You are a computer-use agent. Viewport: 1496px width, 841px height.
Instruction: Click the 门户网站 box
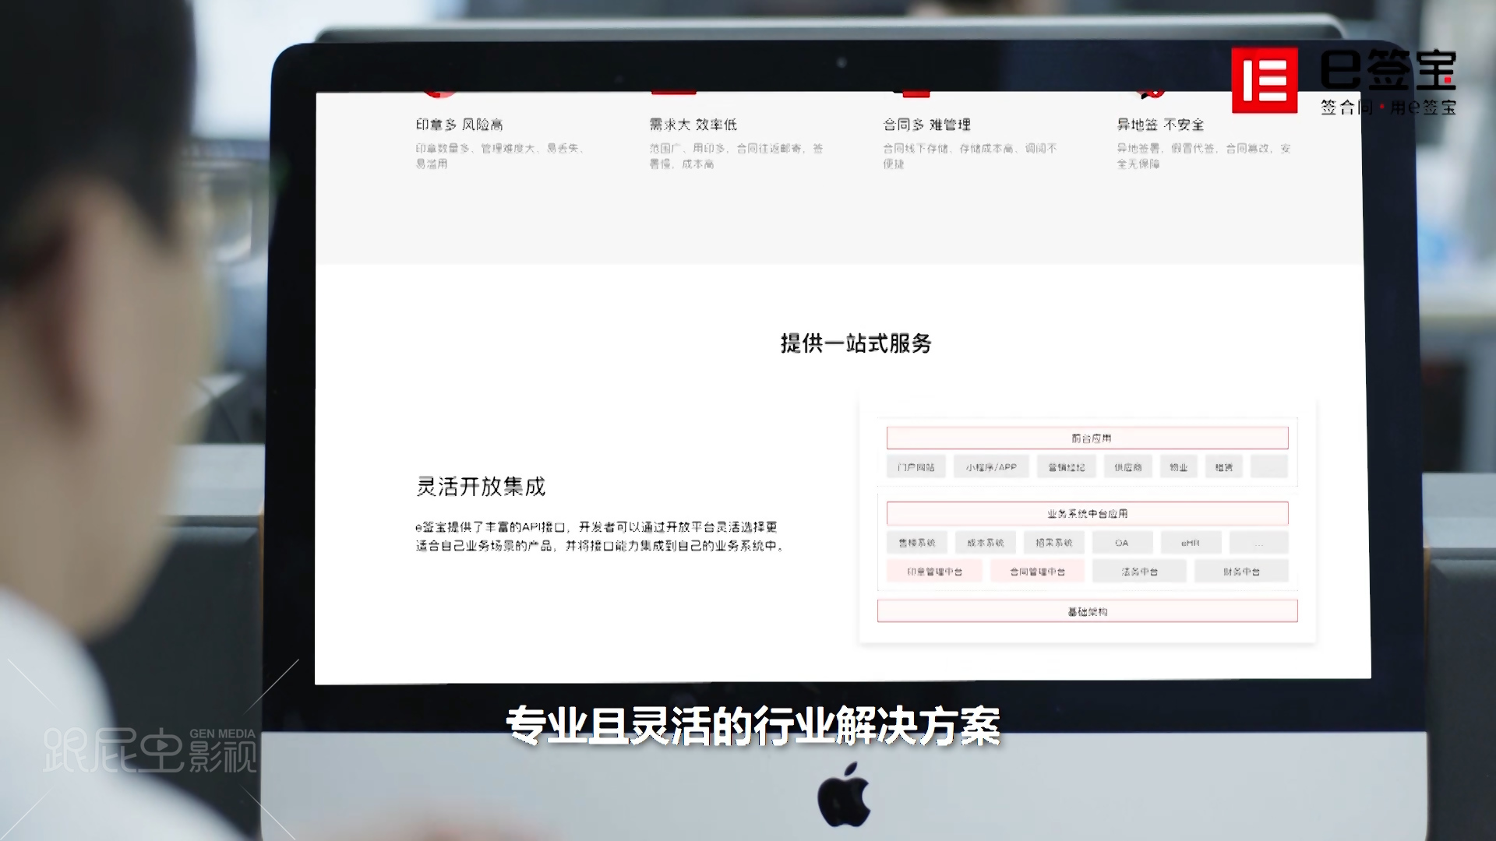point(916,467)
